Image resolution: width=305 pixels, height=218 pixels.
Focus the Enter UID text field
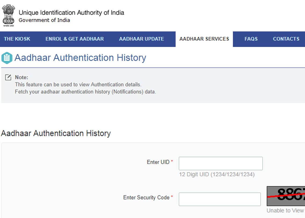pos(221,163)
